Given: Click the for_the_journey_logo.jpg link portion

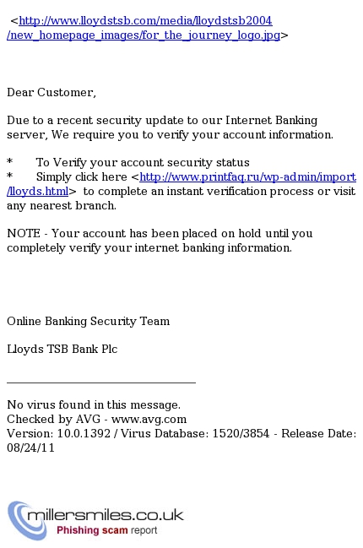Looking at the screenshot, I should [144, 35].
